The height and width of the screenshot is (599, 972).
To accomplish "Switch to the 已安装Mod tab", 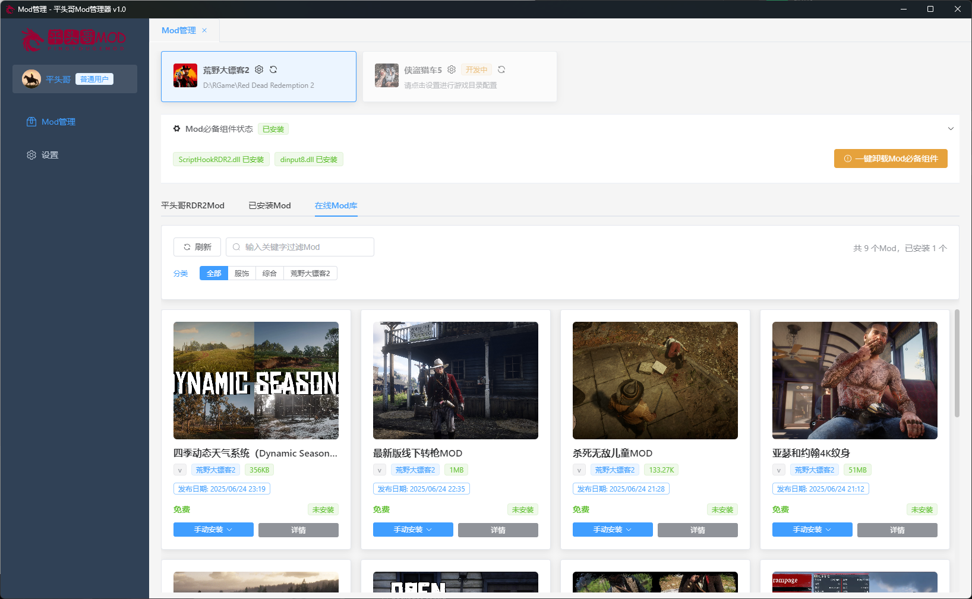I will click(270, 205).
